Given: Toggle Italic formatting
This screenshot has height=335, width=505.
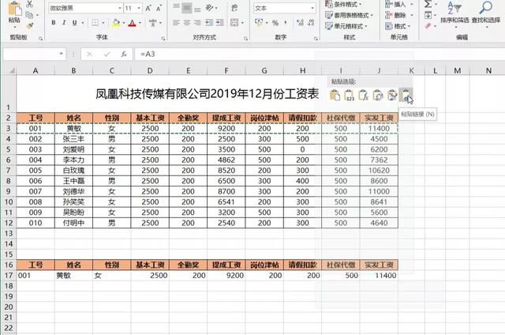Looking at the screenshot, I should pyautogui.click(x=64, y=23).
